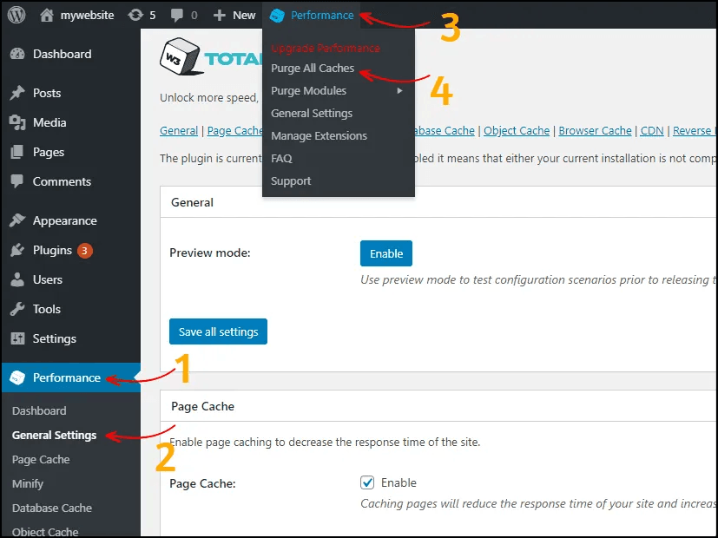
Task: Jump to Browser Cache anchor link
Action: click(596, 131)
